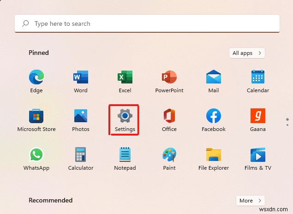Open Excel from the pinned grid

click(x=125, y=81)
